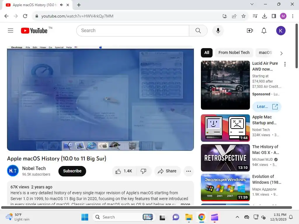Open Chrome media controls icon
The height and width of the screenshot is (224, 299).
tap(255, 16)
